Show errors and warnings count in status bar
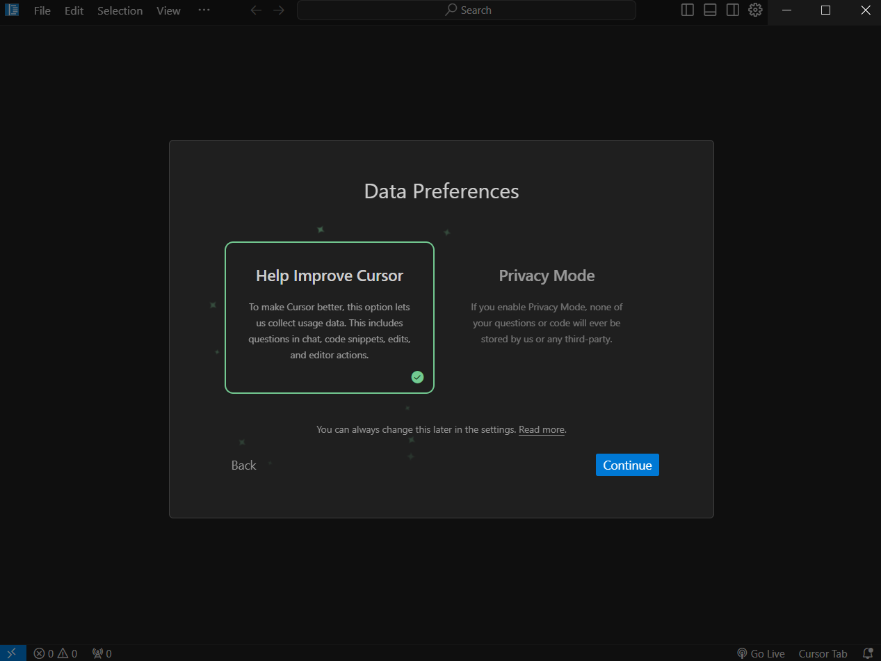Image resolution: width=881 pixels, height=661 pixels. coord(56,653)
